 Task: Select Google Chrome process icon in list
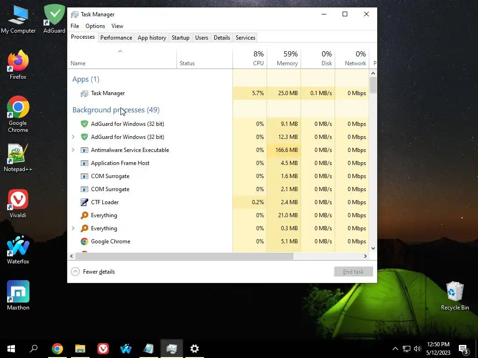pos(84,241)
